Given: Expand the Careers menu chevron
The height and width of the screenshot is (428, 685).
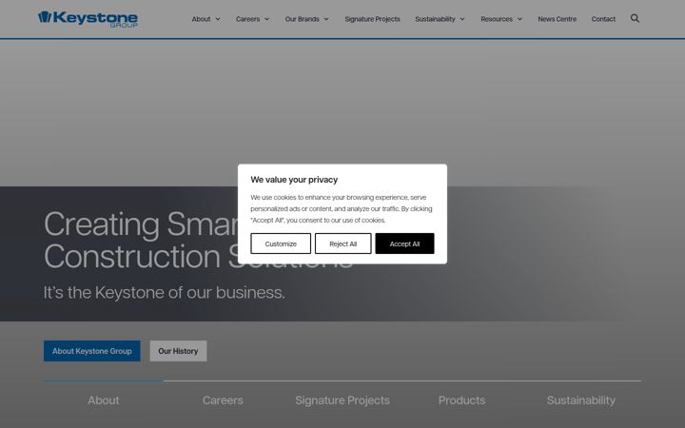Looking at the screenshot, I should (x=266, y=19).
